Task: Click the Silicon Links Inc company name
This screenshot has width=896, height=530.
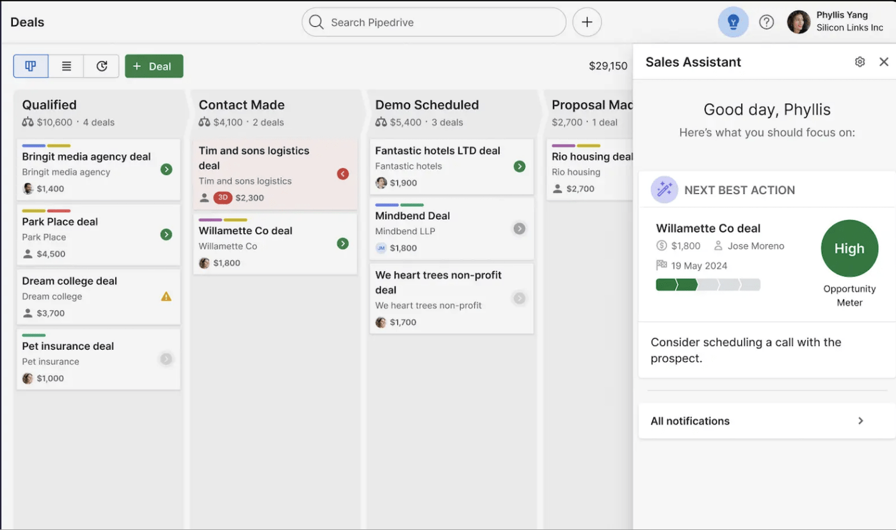Action: click(x=850, y=28)
